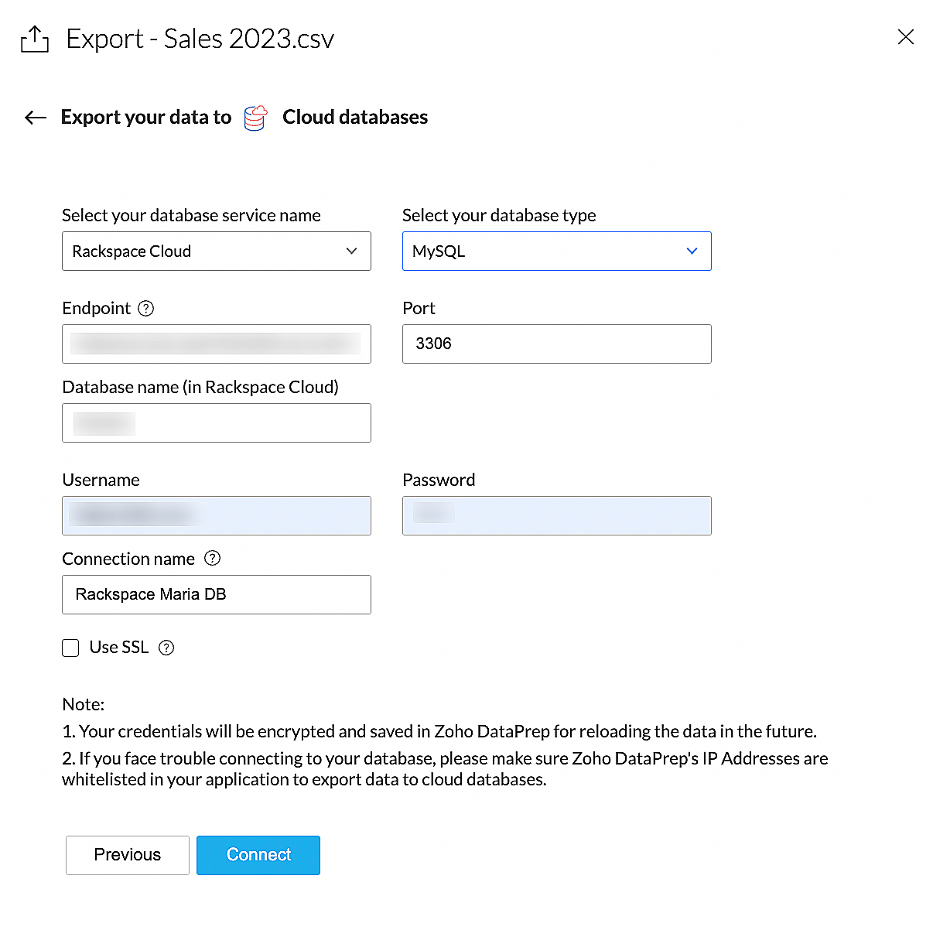
Task: Focus the Database name input field
Action: pos(217,423)
